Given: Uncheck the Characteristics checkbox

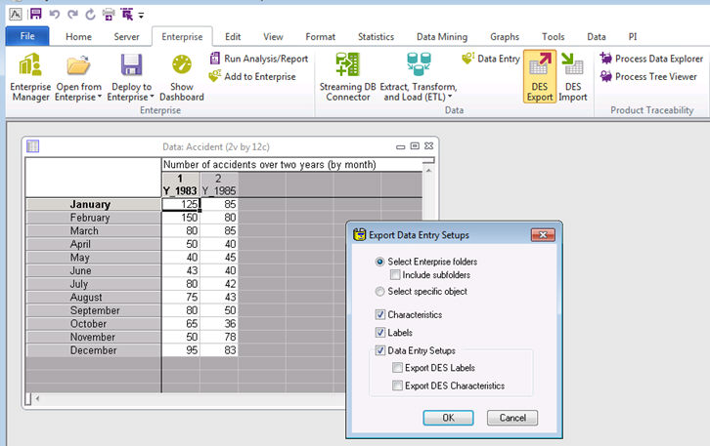Looking at the screenshot, I should (380, 314).
